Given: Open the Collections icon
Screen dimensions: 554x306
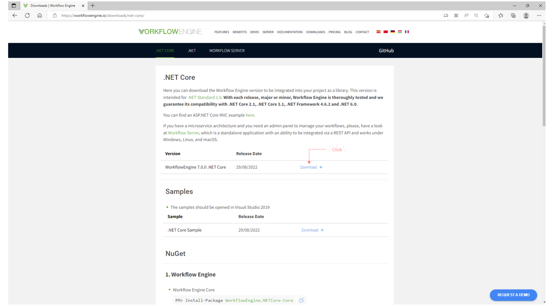Looking at the screenshot, I should point(513,16).
